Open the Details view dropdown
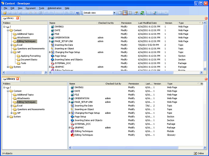Screen dimensions: 209x156 click(114, 13)
